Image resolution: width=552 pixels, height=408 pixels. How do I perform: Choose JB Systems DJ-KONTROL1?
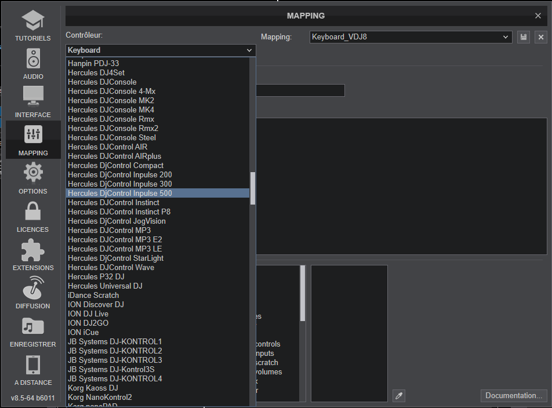click(x=158, y=341)
